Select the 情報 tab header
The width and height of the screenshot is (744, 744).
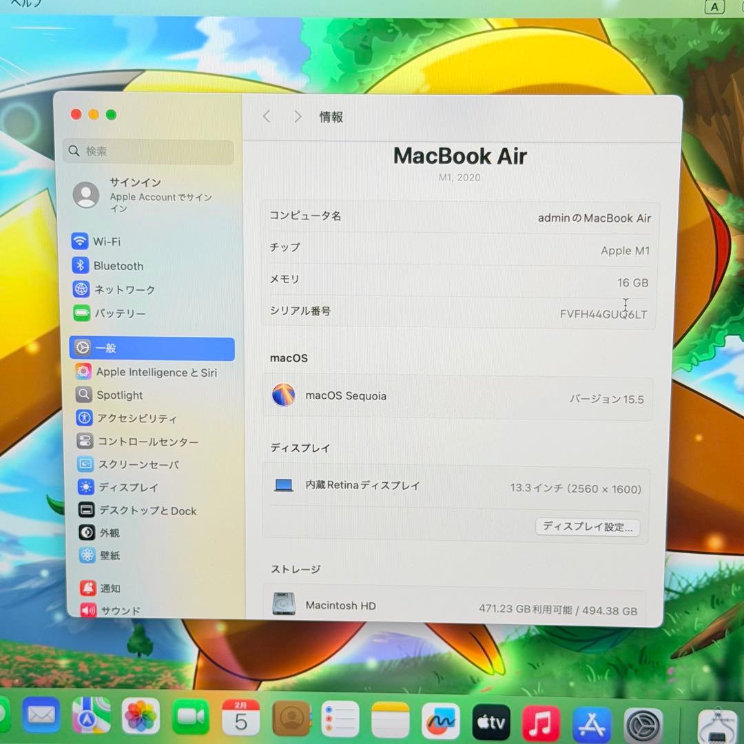(x=332, y=118)
